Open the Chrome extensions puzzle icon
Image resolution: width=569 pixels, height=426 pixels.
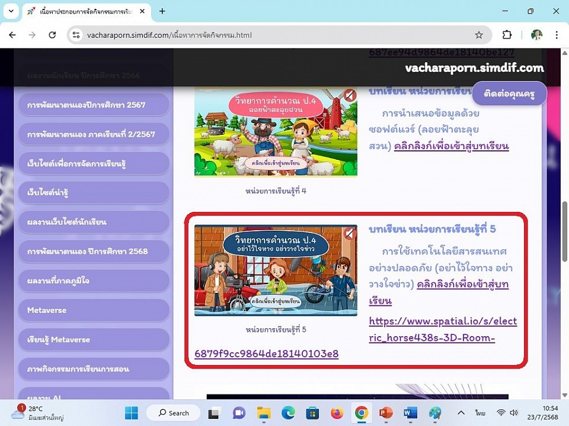pos(507,35)
